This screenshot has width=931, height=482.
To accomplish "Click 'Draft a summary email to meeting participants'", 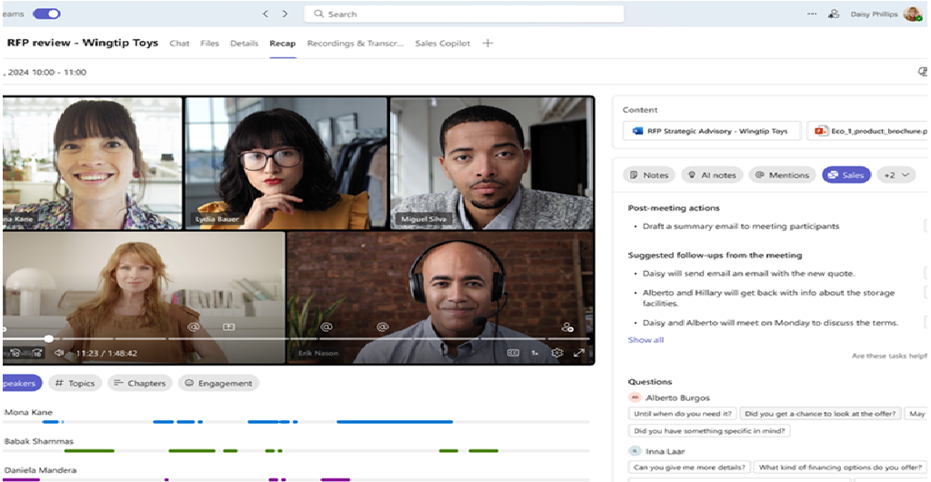I will point(741,226).
